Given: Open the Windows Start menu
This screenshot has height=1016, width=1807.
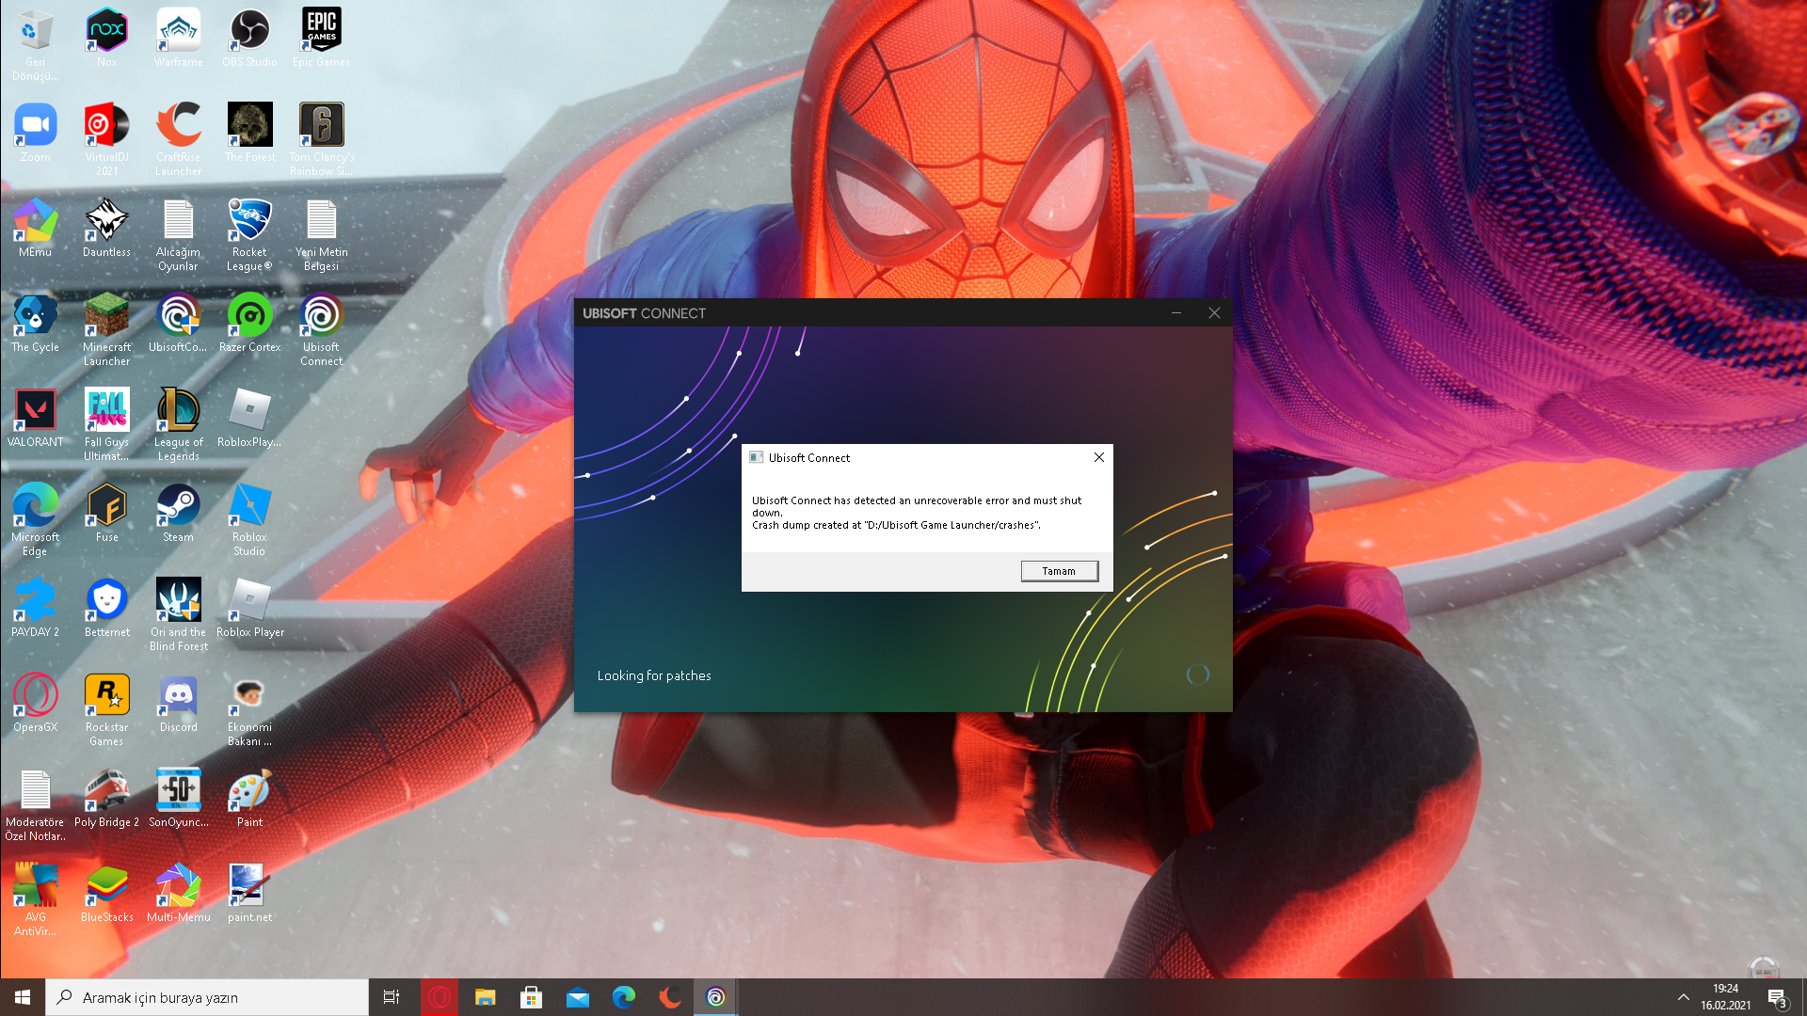Looking at the screenshot, I should (x=23, y=997).
